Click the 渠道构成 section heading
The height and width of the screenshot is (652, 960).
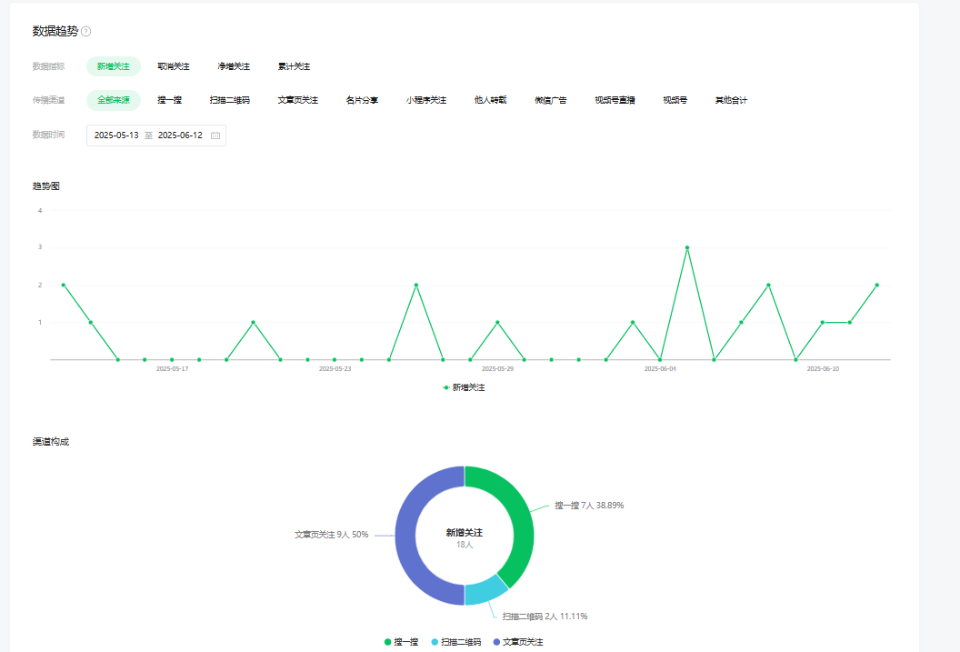pos(51,441)
